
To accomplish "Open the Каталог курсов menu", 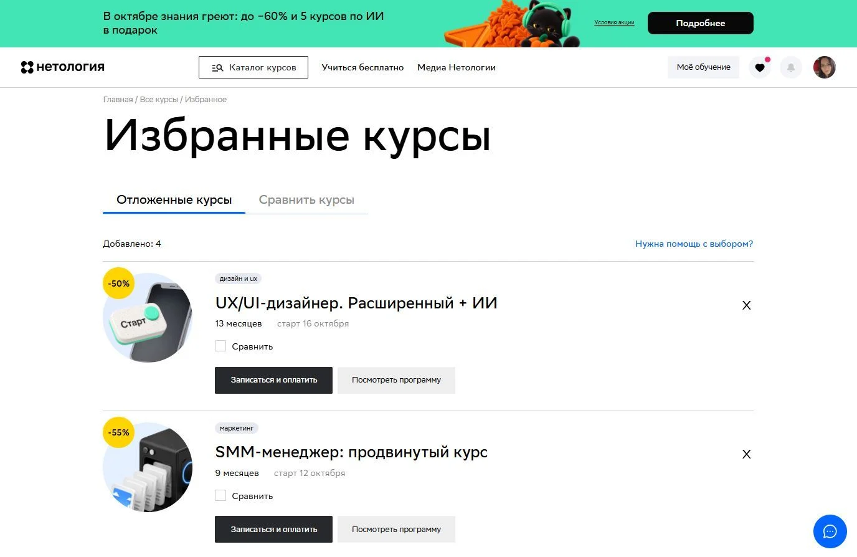I will (x=253, y=67).
